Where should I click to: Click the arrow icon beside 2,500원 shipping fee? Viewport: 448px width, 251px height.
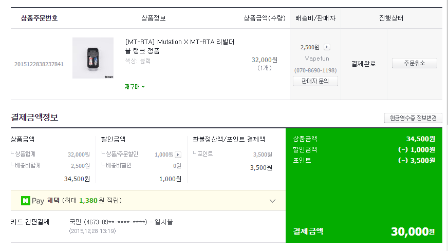pyautogui.click(x=327, y=47)
